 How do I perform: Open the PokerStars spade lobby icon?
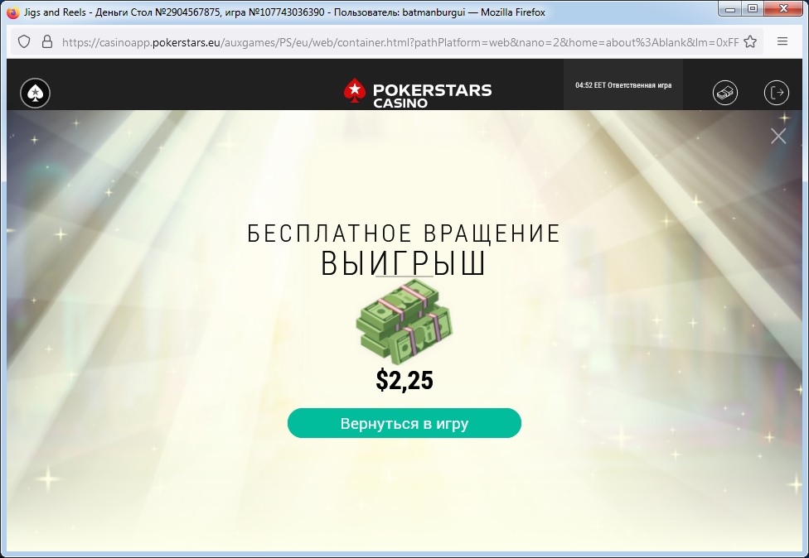(35, 94)
